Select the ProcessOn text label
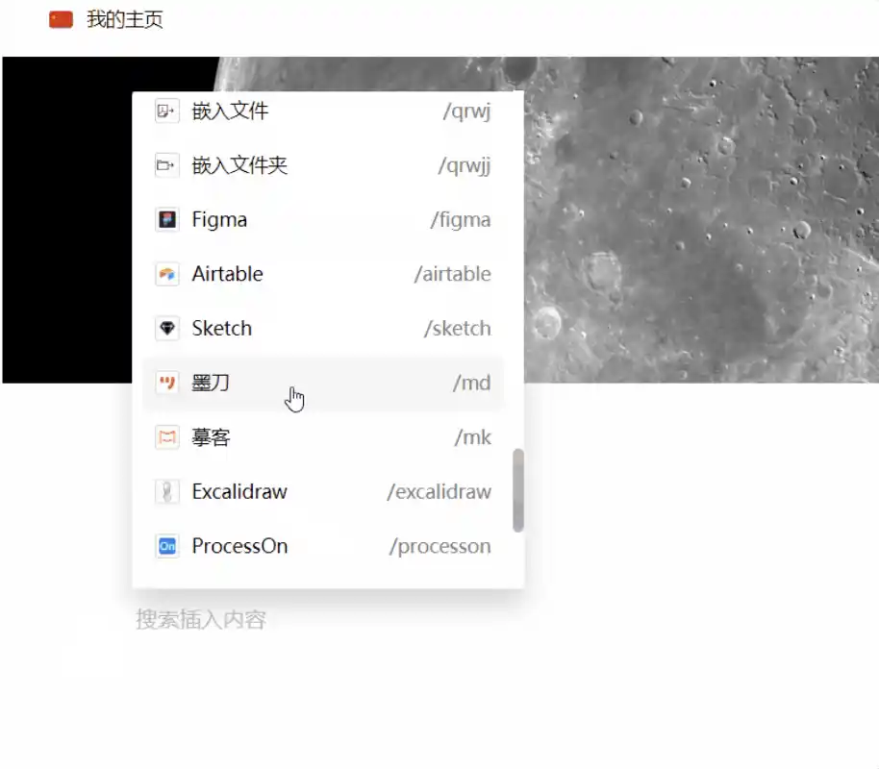The width and height of the screenshot is (879, 769). tap(239, 546)
